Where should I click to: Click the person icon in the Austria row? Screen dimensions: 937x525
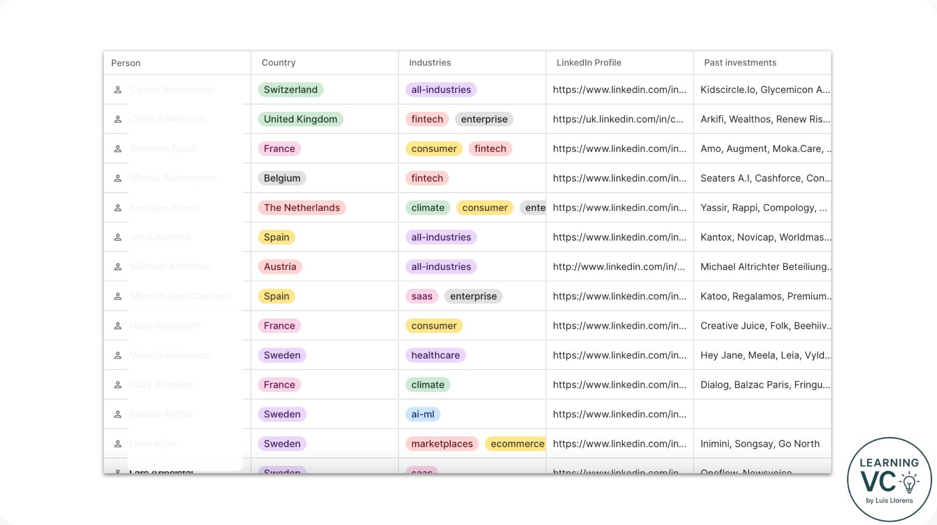(x=118, y=267)
